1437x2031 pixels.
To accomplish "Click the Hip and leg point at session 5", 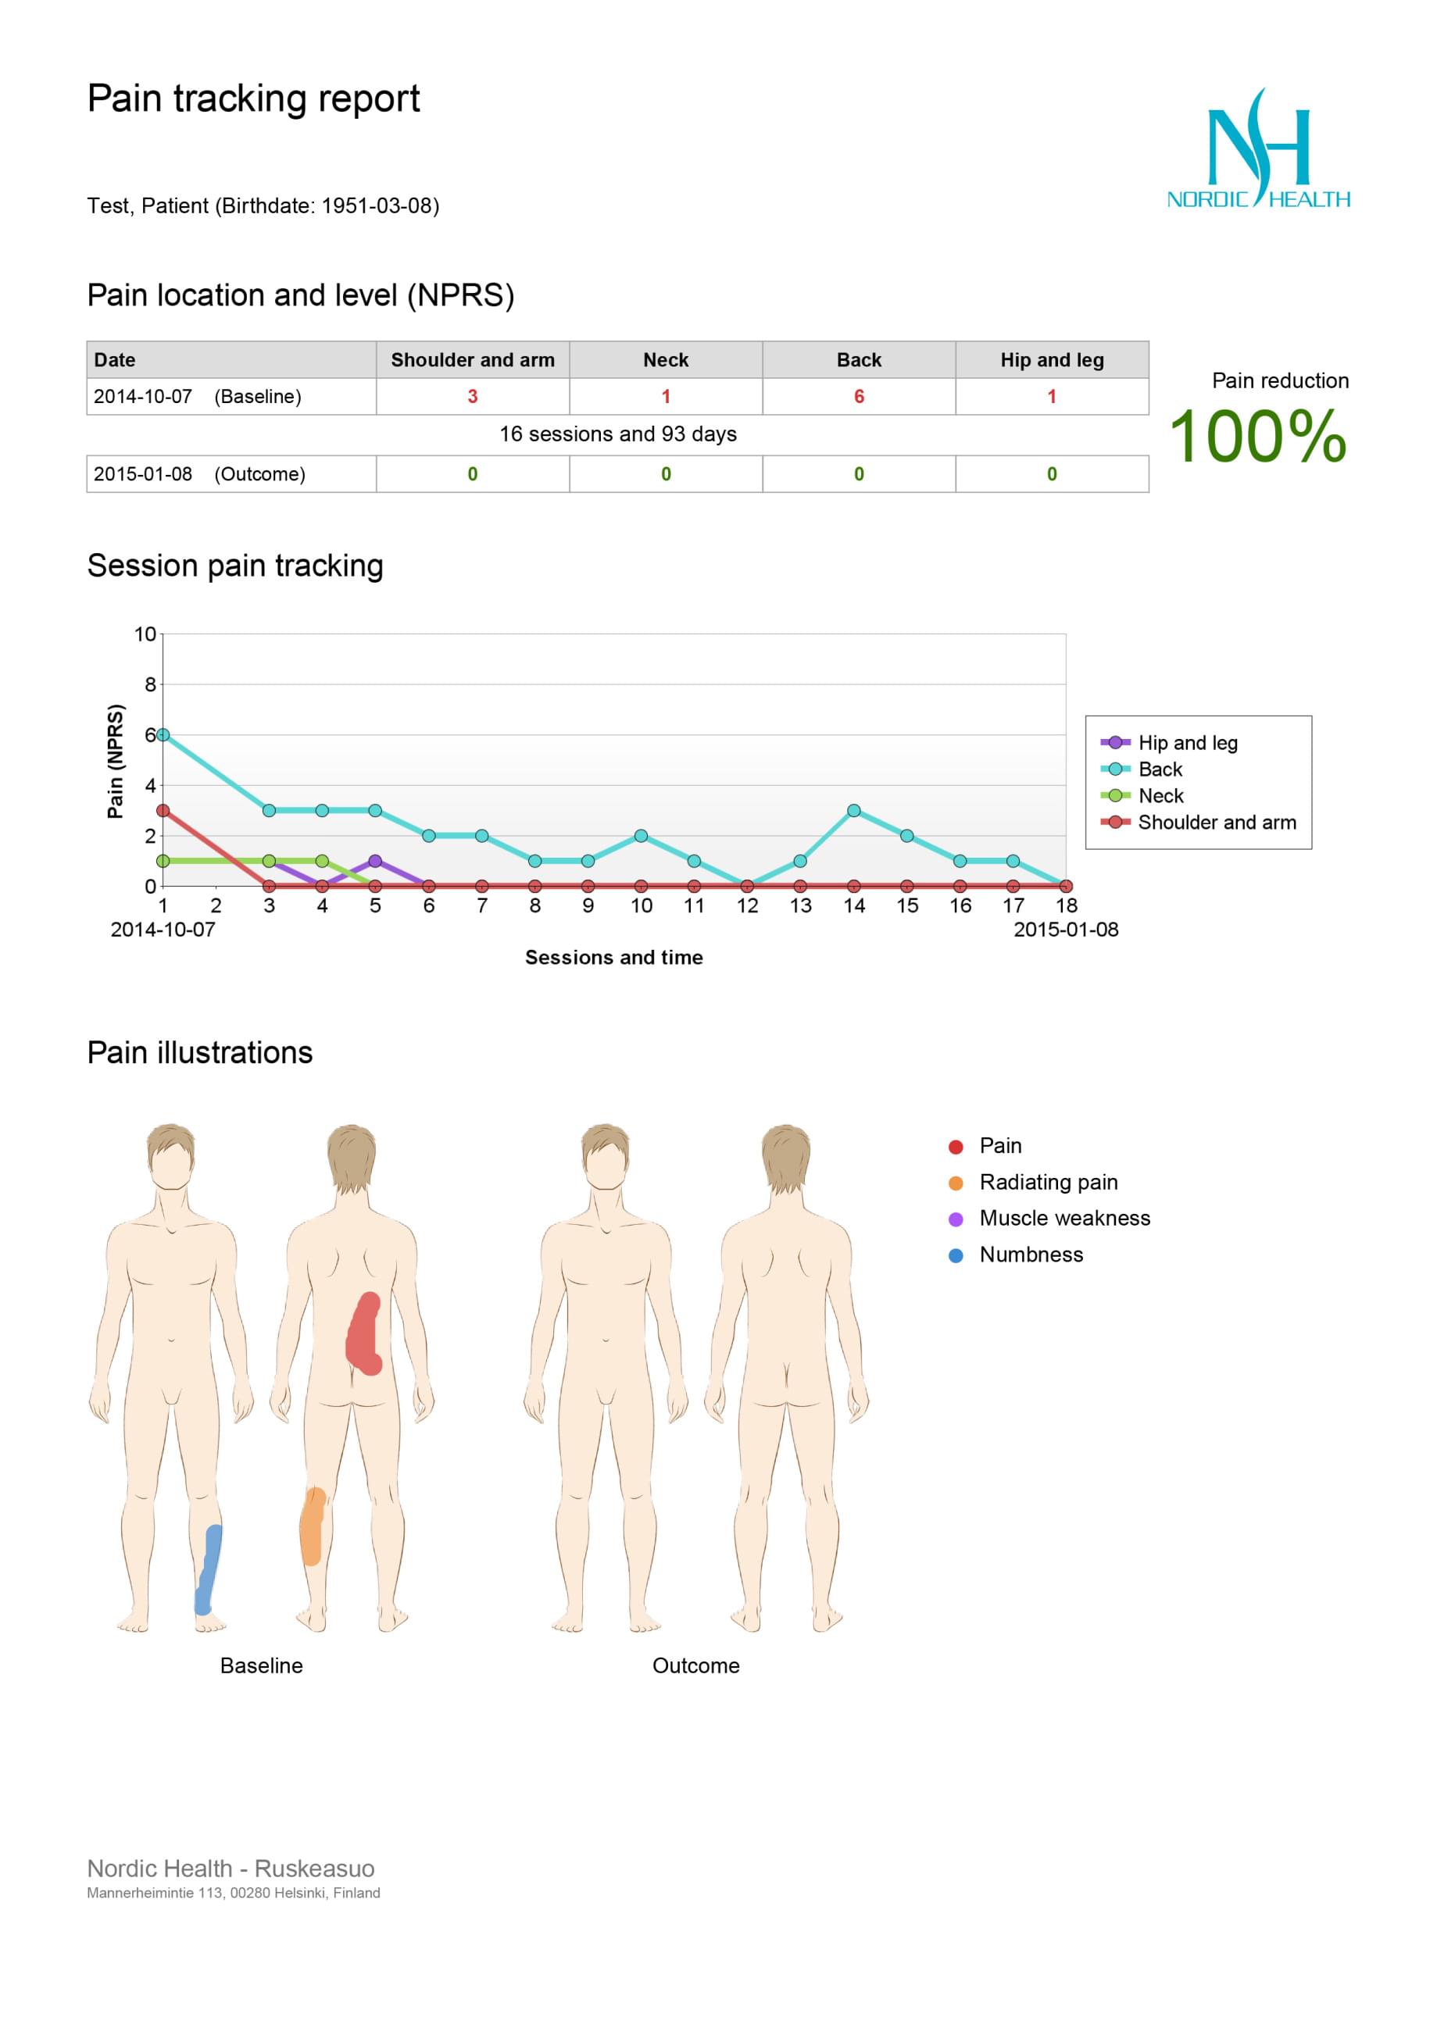I will coord(375,861).
